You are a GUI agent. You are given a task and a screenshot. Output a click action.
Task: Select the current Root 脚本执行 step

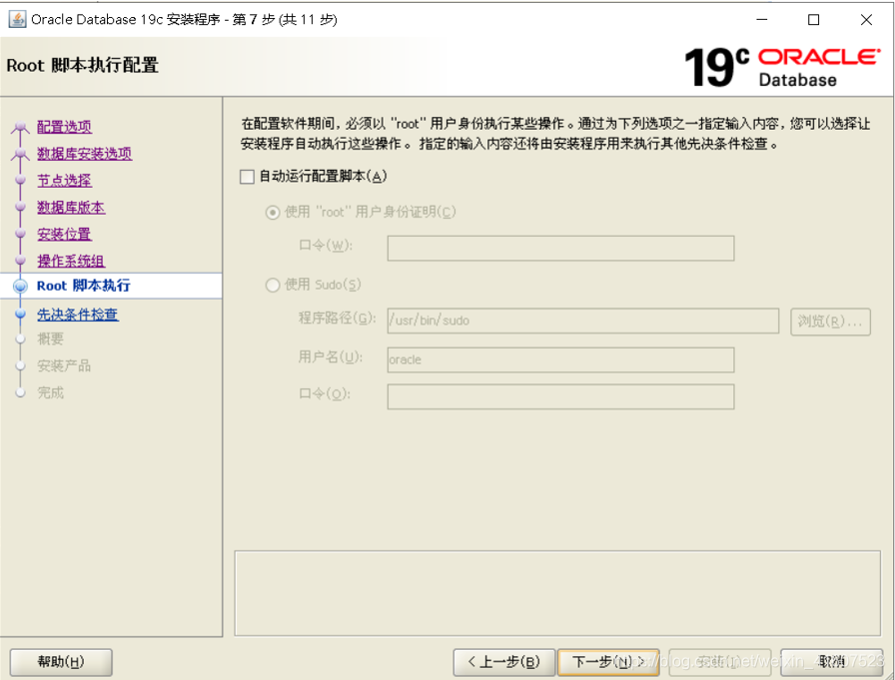(x=83, y=286)
